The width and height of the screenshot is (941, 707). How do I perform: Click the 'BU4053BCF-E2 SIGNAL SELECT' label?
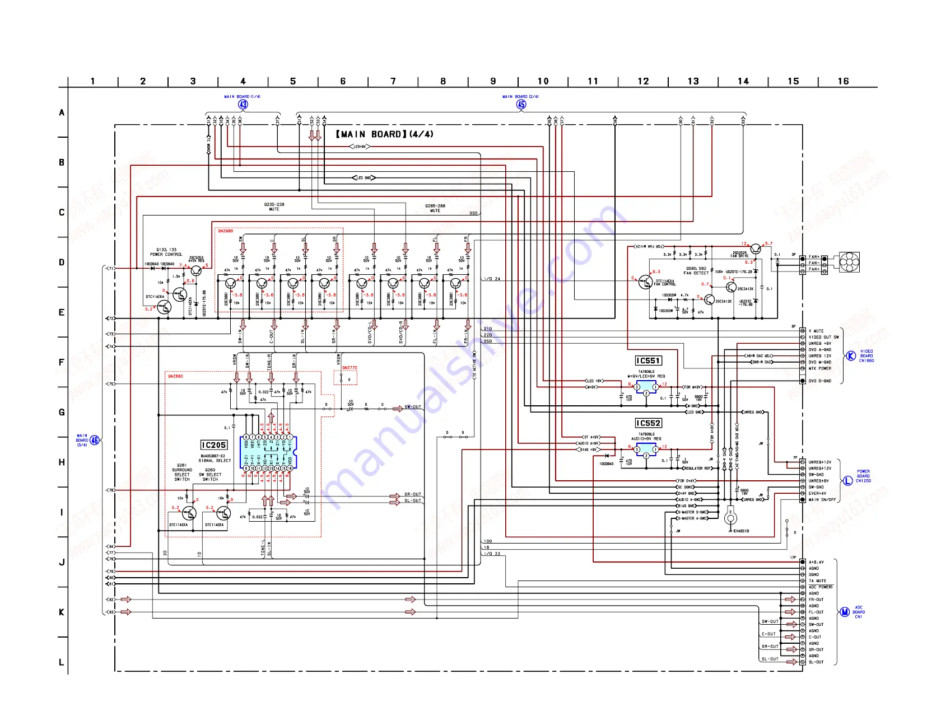(215, 458)
